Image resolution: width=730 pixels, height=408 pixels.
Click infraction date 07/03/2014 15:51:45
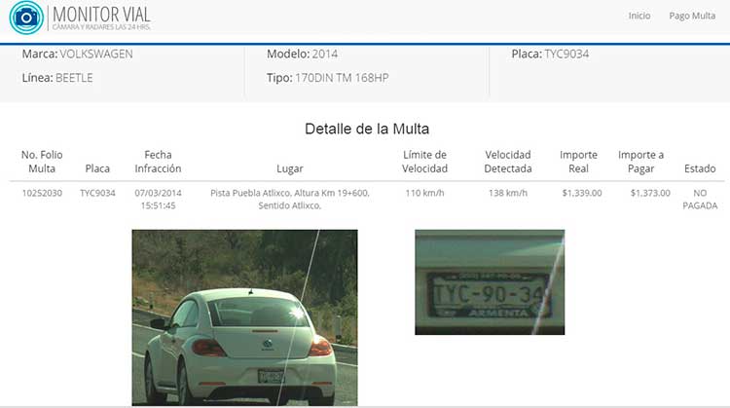(x=158, y=200)
